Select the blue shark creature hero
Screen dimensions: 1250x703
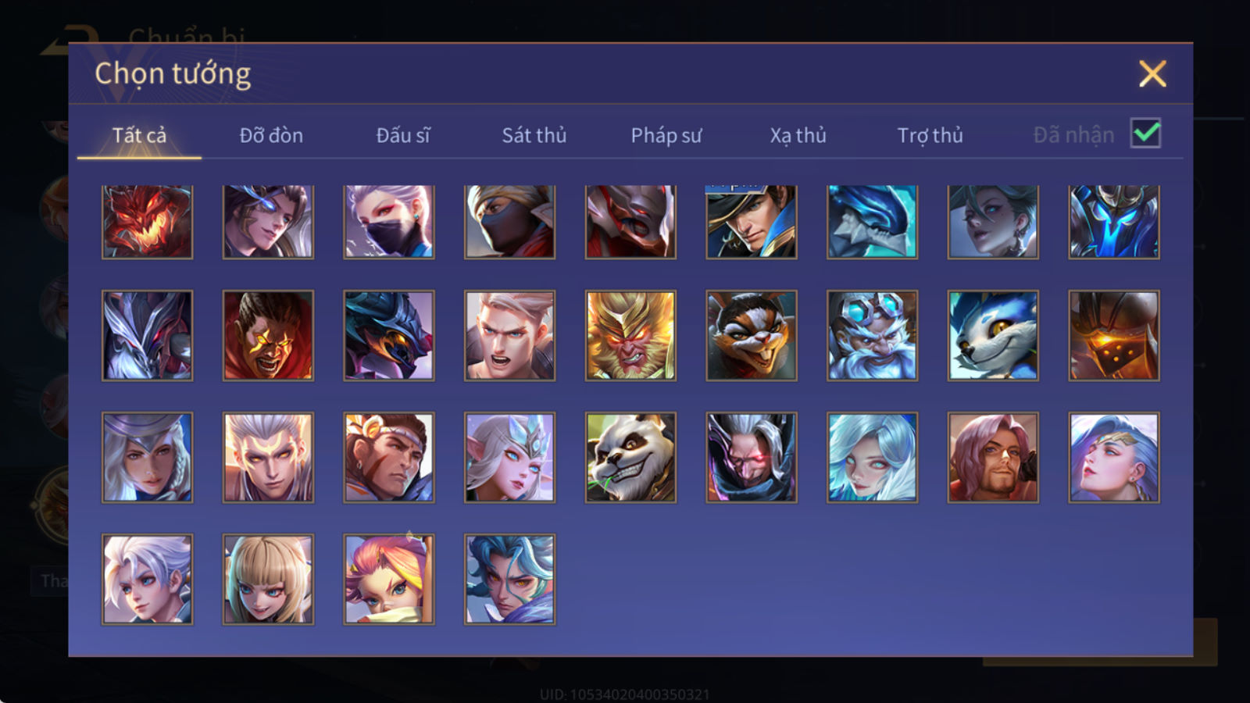[872, 222]
